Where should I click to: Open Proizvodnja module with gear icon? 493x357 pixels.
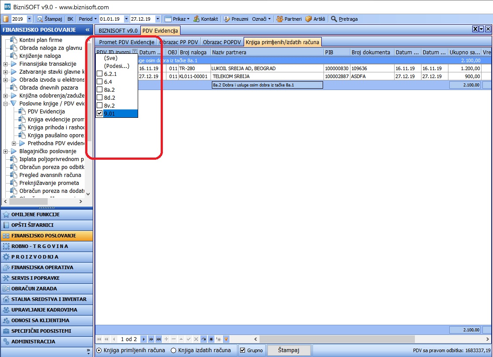[46, 257]
